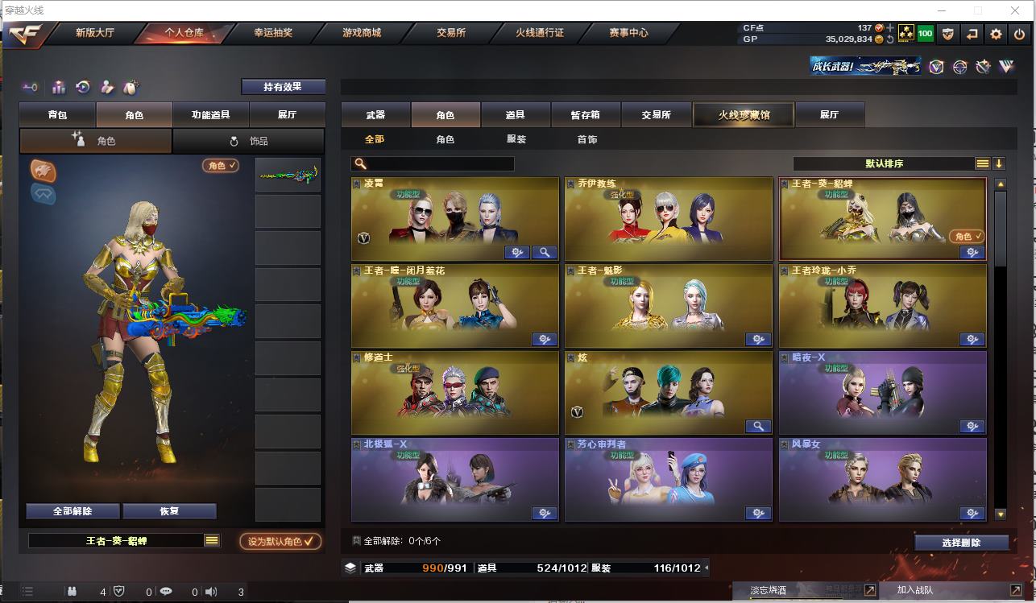The width and height of the screenshot is (1036, 603).
Task: Open the ranking podium icon above the left panel
Action: [58, 87]
